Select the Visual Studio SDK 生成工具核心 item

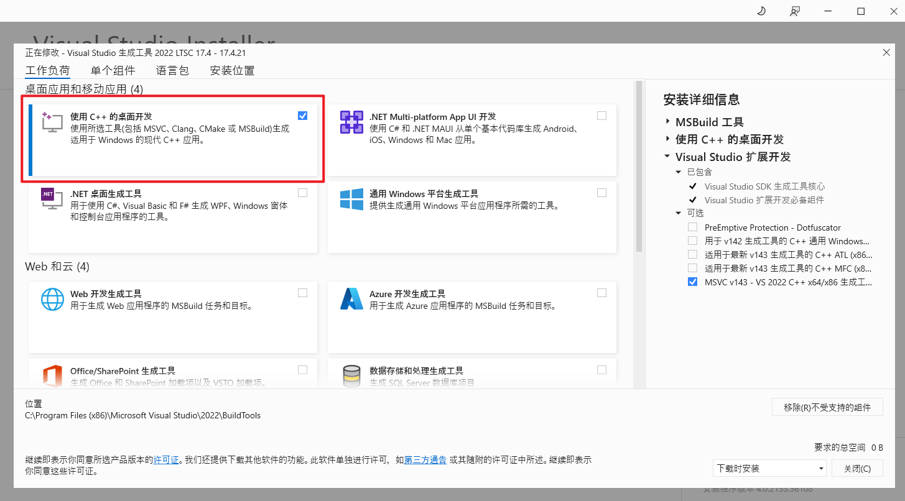click(764, 186)
